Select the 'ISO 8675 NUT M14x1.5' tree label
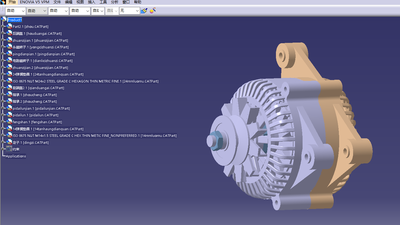 tap(95, 136)
